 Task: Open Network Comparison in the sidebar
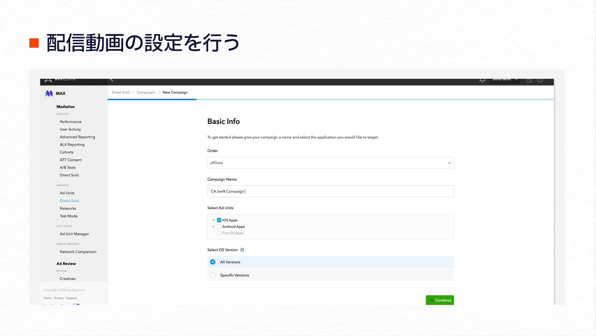78,252
